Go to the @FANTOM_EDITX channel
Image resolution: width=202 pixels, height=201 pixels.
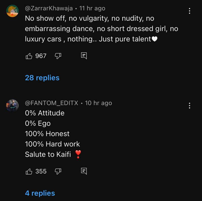coord(52,103)
